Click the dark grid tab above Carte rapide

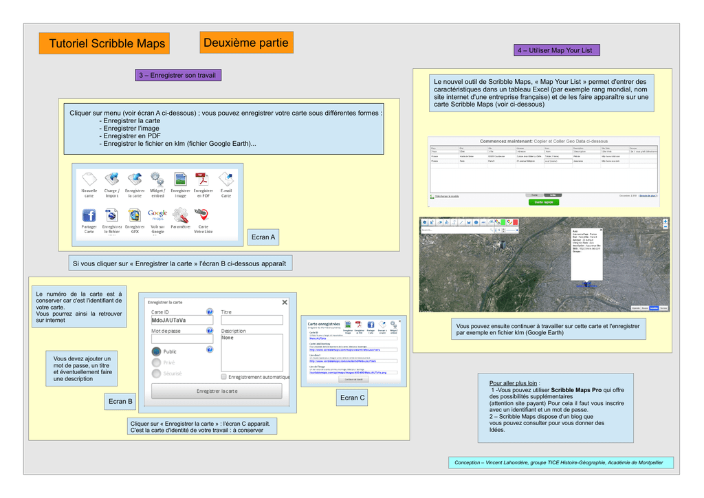(553, 195)
